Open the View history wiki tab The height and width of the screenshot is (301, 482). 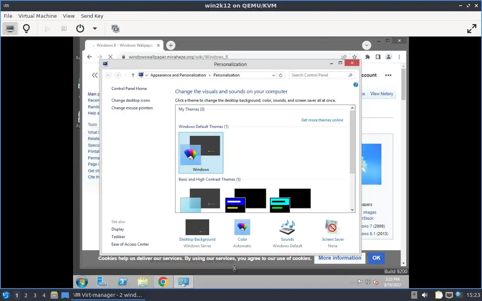coord(381,94)
